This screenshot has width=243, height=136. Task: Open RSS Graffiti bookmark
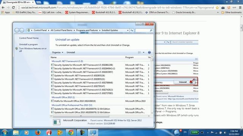(24, 12)
